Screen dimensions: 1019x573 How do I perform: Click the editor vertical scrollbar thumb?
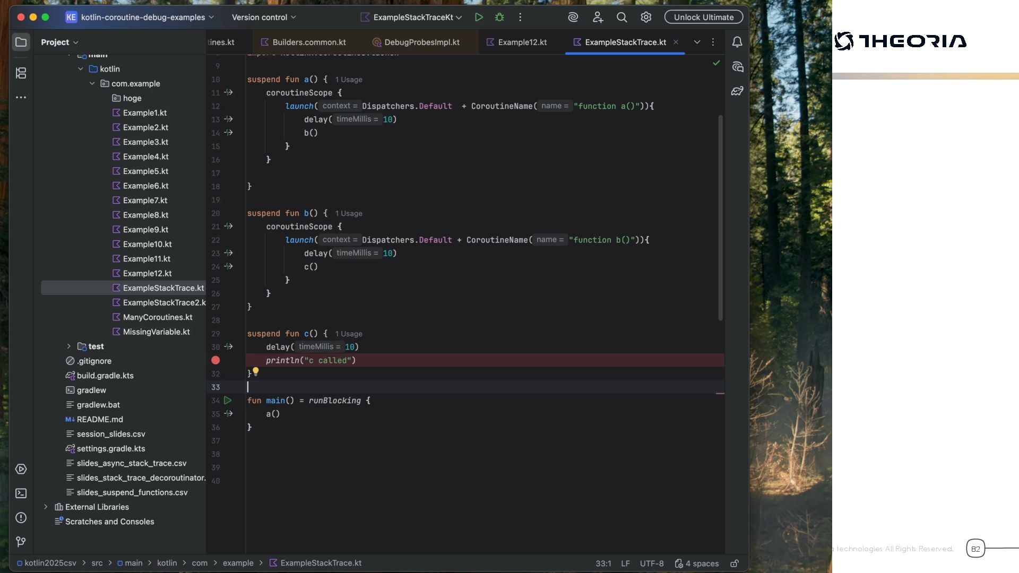720,218
